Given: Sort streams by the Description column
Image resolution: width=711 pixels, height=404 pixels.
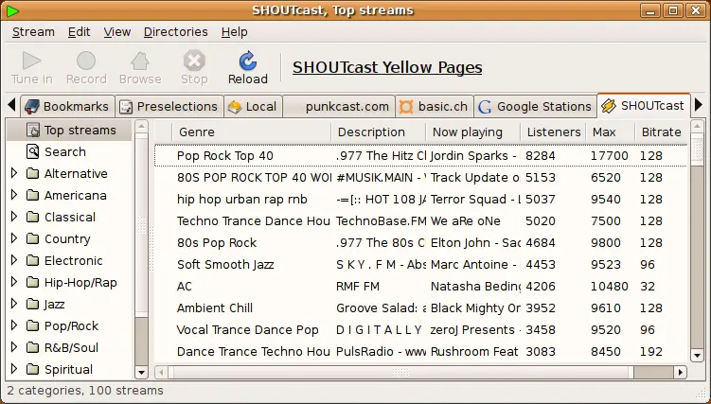Looking at the screenshot, I should [379, 132].
